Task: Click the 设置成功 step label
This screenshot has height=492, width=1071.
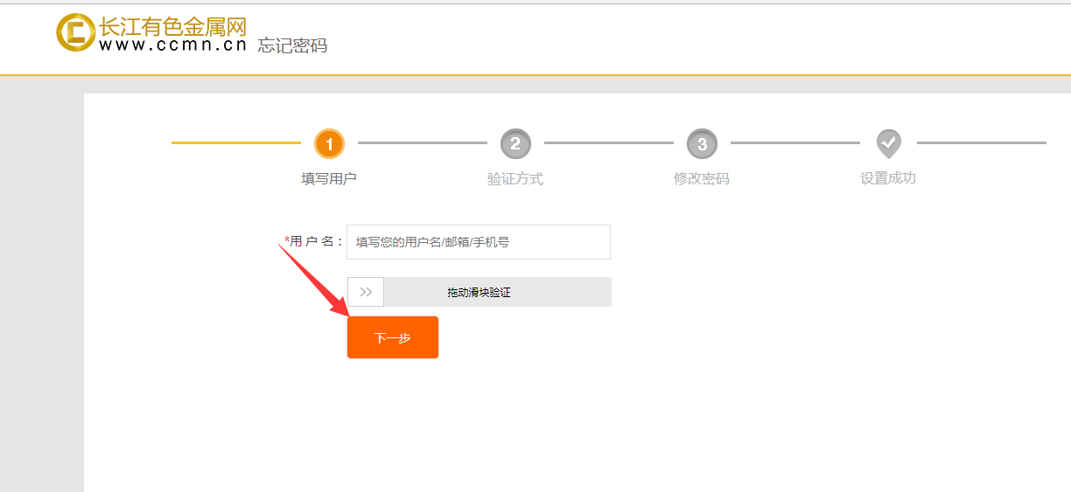Action: (888, 177)
